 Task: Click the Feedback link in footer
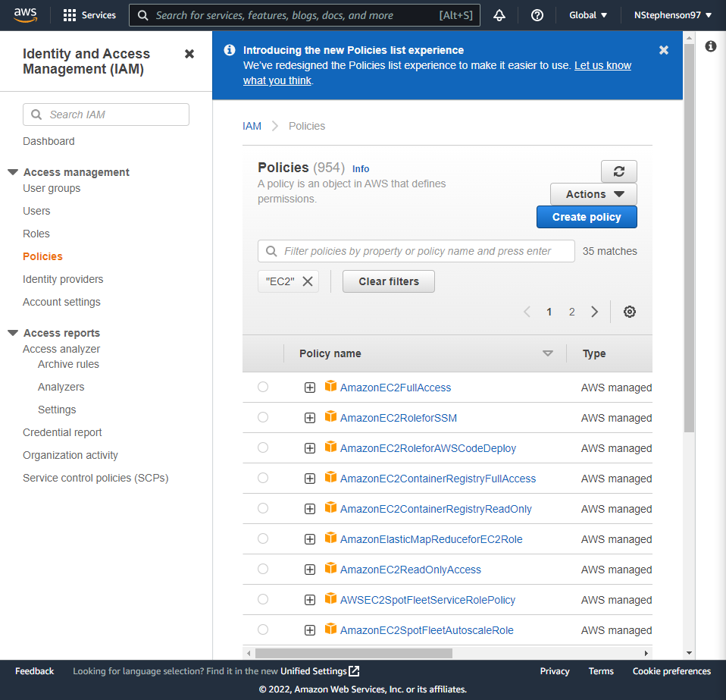(x=34, y=671)
